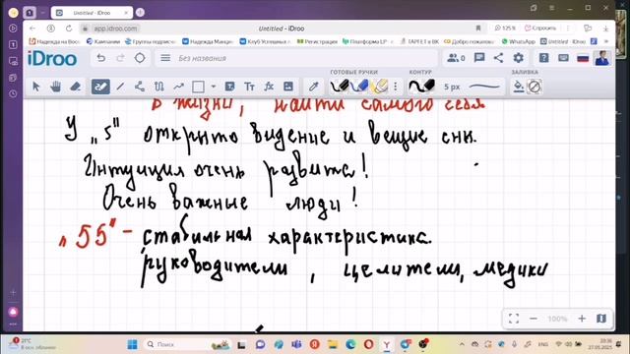Select the hand pan tool
The width and height of the screenshot is (630, 354).
click(55, 87)
